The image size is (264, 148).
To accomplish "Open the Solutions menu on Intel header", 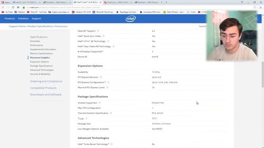I will click(23, 18).
